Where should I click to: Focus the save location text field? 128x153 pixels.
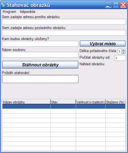pyautogui.click(x=40, y=44)
